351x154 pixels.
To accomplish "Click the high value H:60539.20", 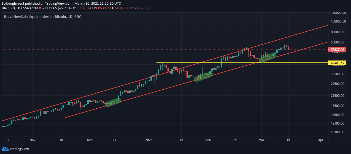I will [102, 8].
